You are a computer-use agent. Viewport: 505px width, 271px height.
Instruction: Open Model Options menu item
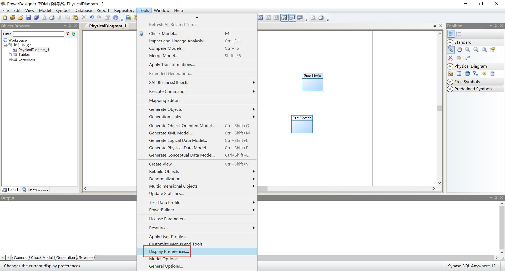point(197,259)
